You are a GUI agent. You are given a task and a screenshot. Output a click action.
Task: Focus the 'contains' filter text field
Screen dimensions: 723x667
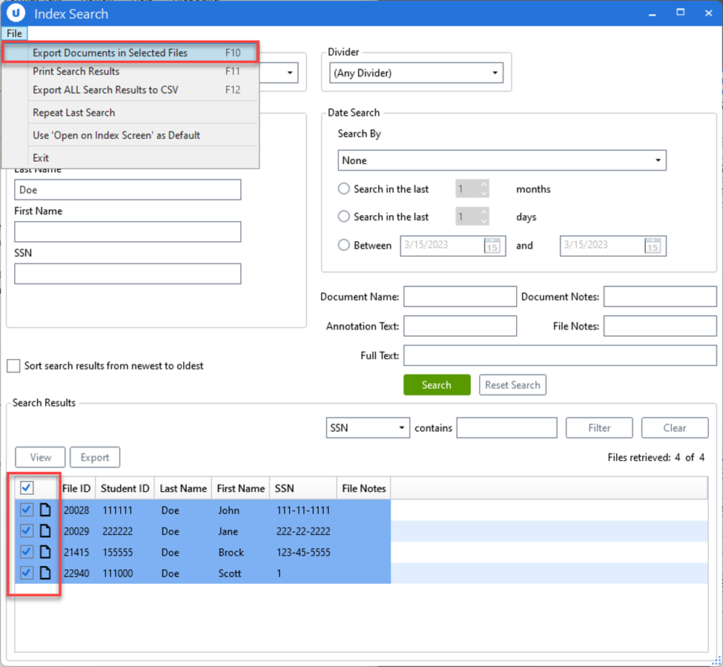click(x=506, y=427)
